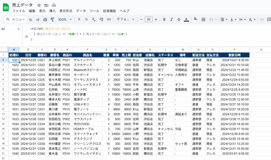Decrease font size with minus button
The height and width of the screenshot is (160, 271).
(x=141, y=19)
